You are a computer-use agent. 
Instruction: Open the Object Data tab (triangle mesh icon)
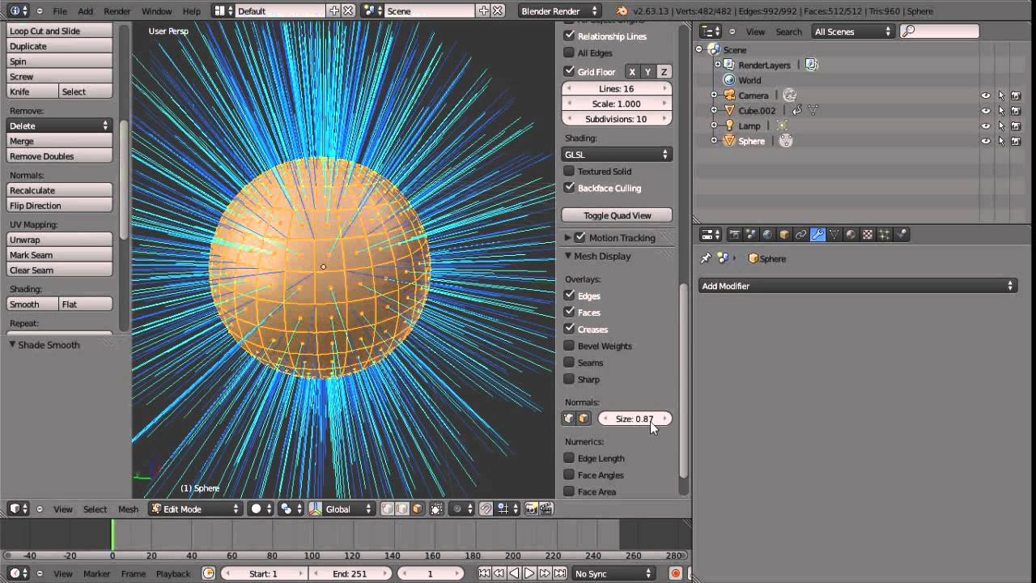[x=834, y=235]
